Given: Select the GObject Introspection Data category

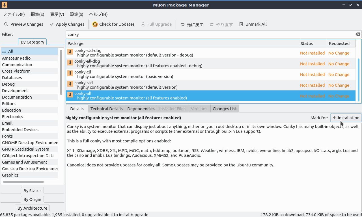Looking at the screenshot, I should click(x=30, y=155).
